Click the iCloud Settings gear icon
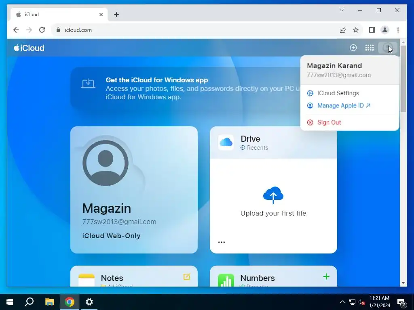The height and width of the screenshot is (310, 414). (310, 93)
